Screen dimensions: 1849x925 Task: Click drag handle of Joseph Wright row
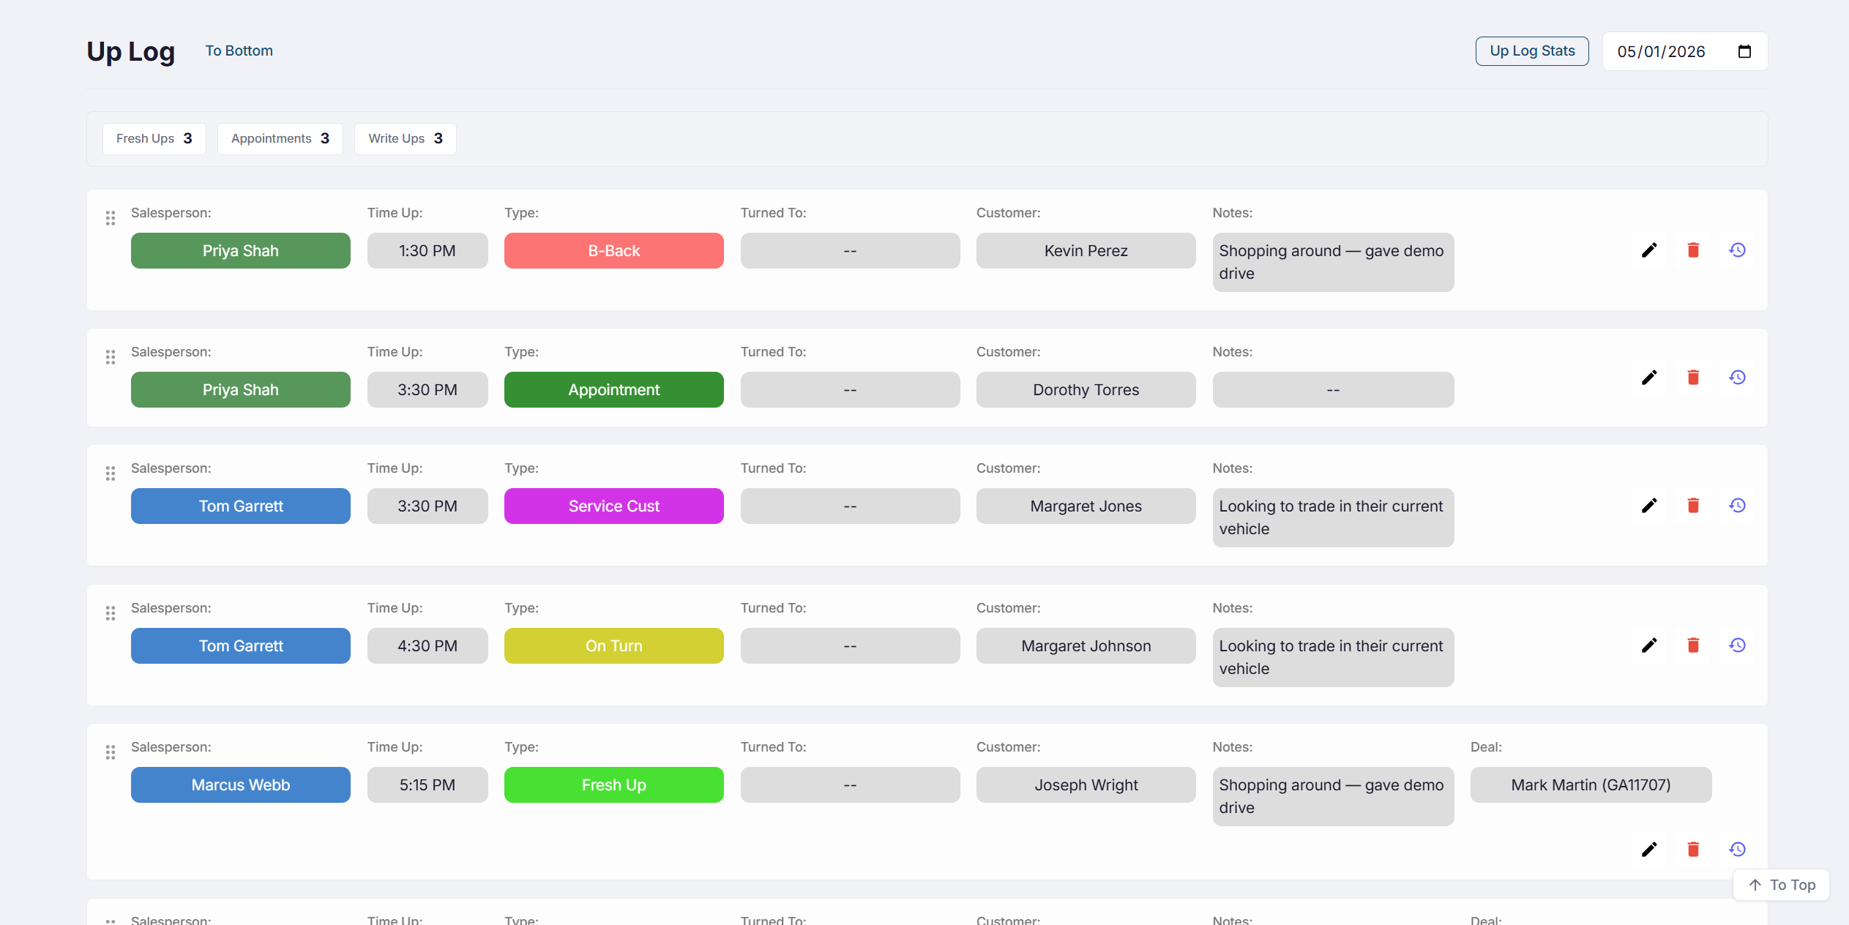111,752
